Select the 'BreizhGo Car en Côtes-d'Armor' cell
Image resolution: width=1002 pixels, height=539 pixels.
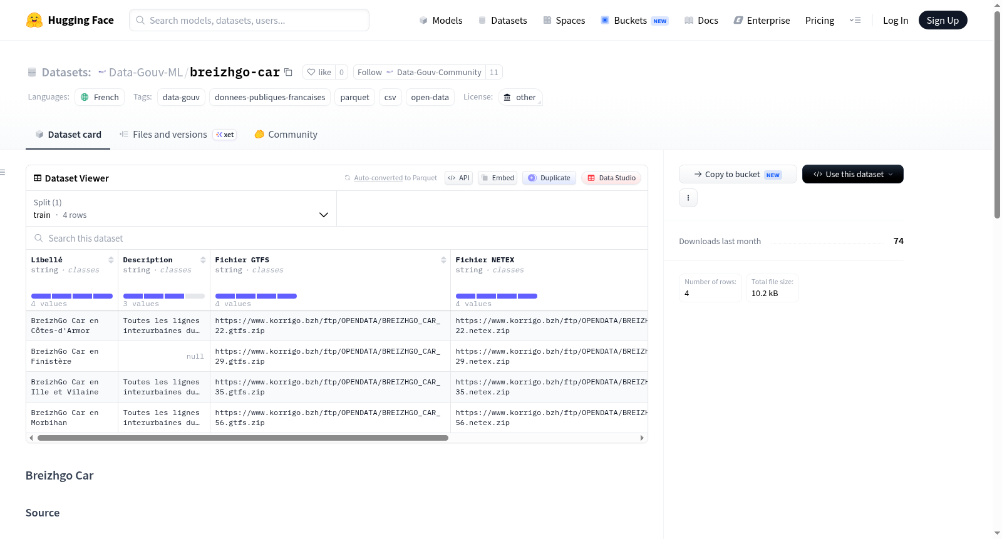(x=72, y=326)
